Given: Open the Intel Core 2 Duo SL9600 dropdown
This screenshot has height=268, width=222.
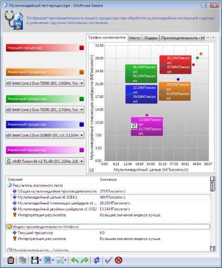Looking at the screenshot, I should tap(45, 135).
